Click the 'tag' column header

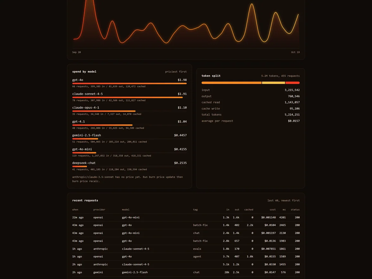(195, 210)
